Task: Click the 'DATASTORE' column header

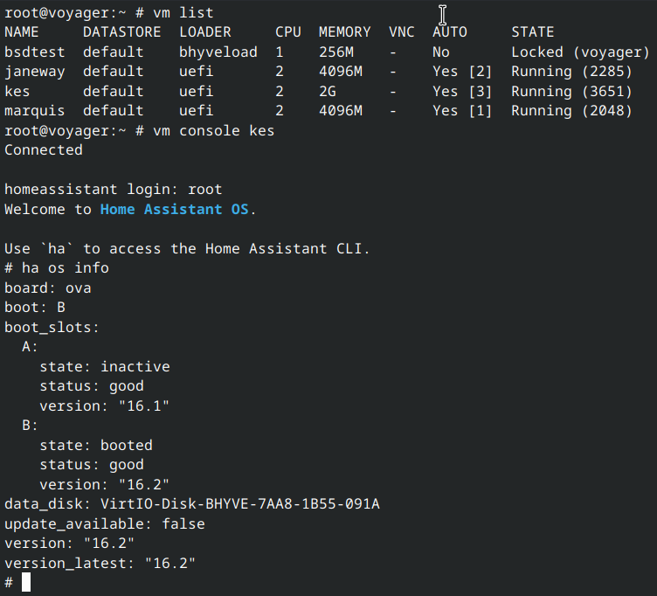Action: point(121,32)
